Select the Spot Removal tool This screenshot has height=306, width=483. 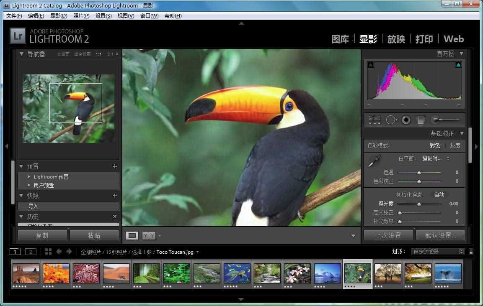pos(391,120)
